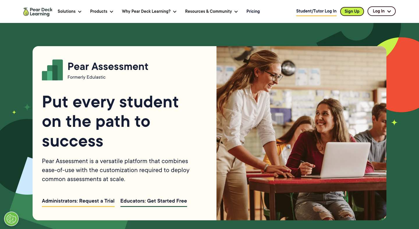Click the Formerly Edulastic text
The image size is (419, 229).
tap(86, 77)
